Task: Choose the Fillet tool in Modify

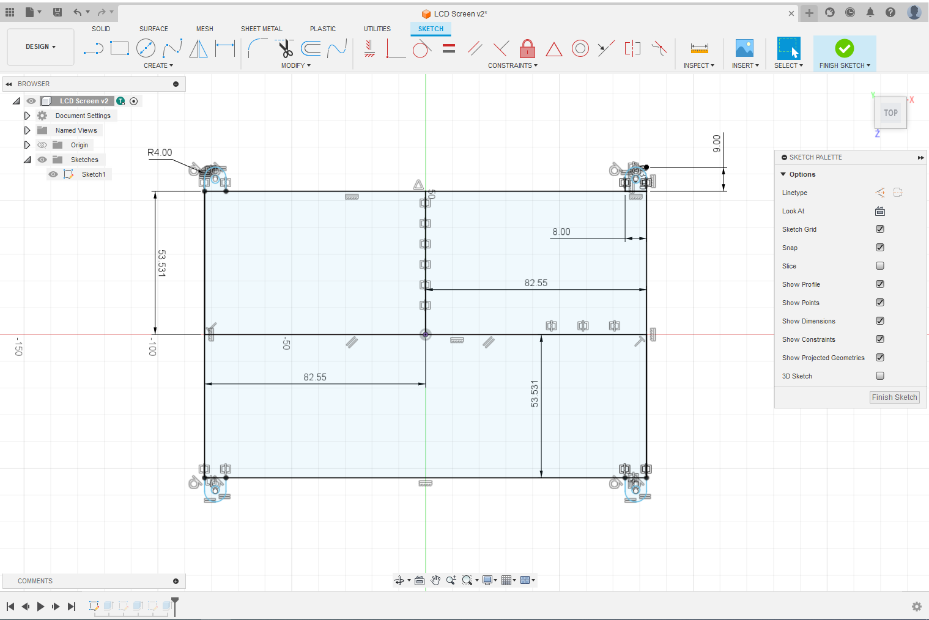Action: click(257, 48)
